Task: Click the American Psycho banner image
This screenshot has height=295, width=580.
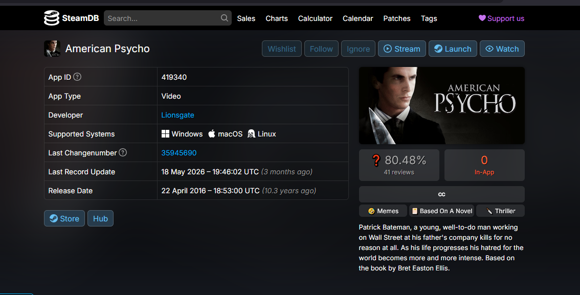Action: pos(442,105)
